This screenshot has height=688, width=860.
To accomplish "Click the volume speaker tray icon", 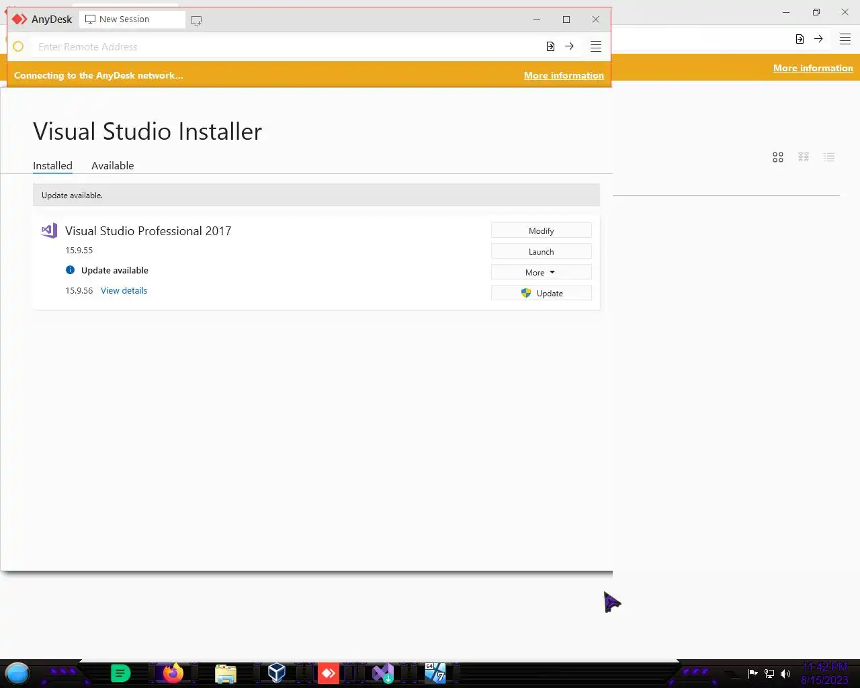I will click(x=785, y=674).
